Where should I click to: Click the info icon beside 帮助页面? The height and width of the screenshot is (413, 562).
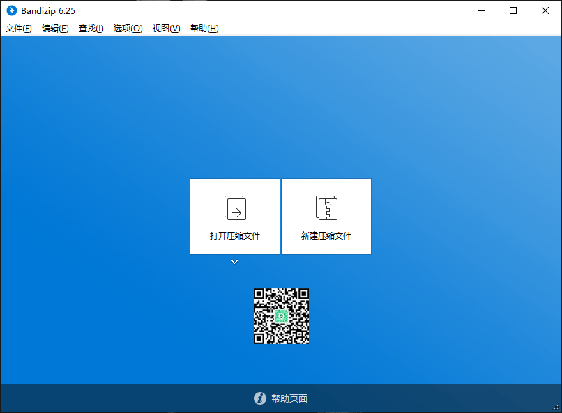[260, 398]
